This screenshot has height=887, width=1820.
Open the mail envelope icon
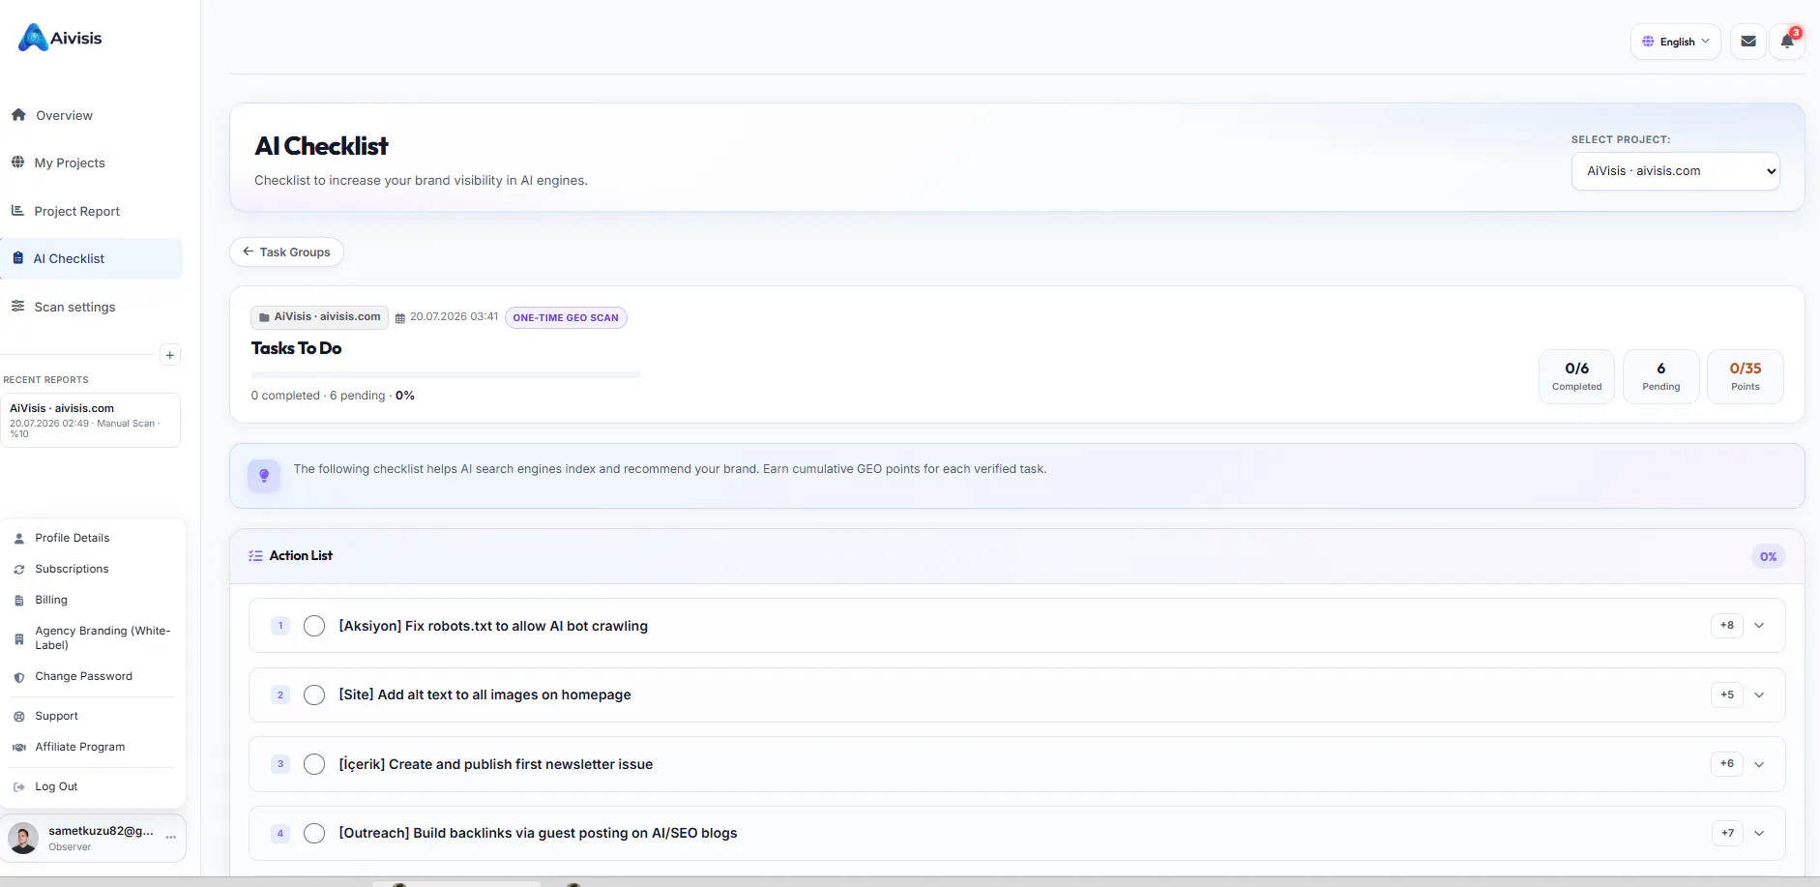coord(1748,42)
